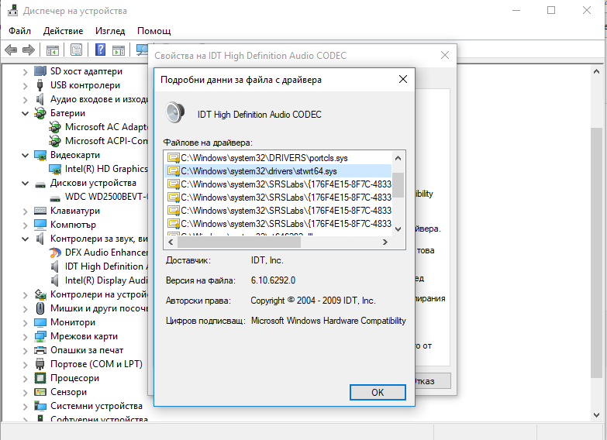Click the Сензори sensor icon
Viewport: 607px width, 440px height.
tap(40, 392)
